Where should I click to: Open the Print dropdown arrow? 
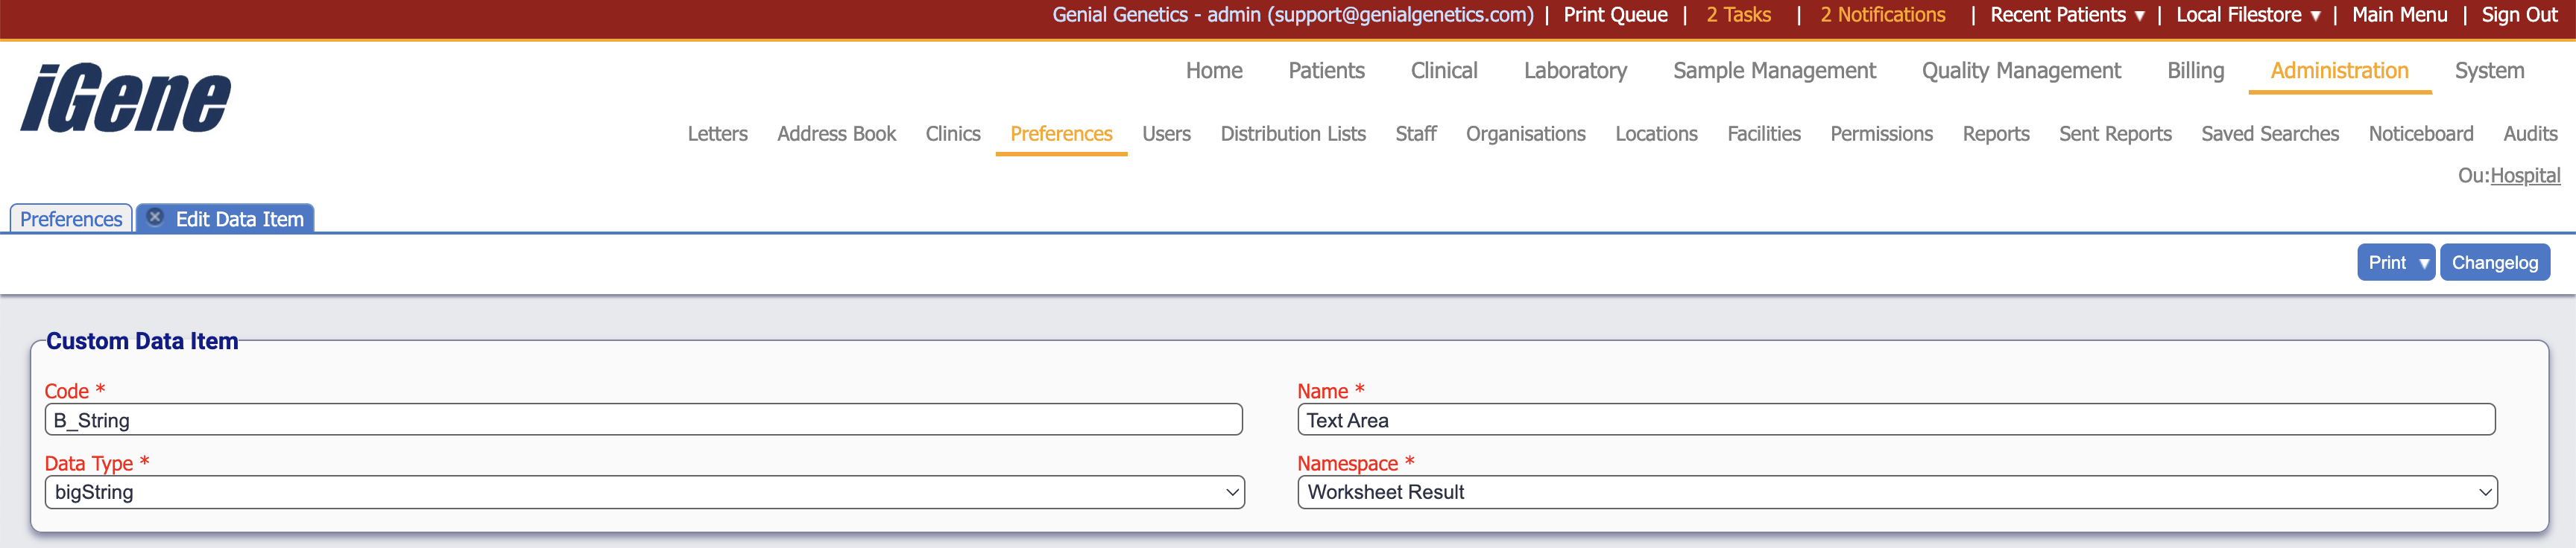tap(2423, 264)
